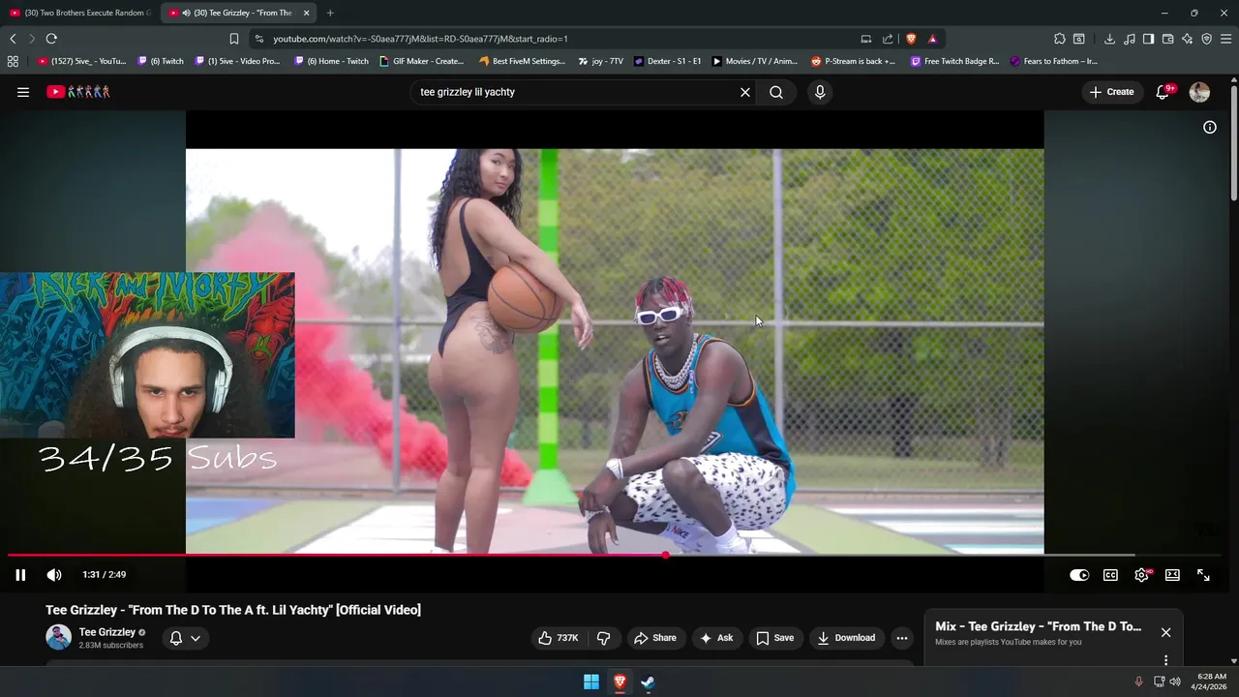Image resolution: width=1239 pixels, height=697 pixels.
Task: Open Dexter - S1 - E1 bookmark
Action: pyautogui.click(x=668, y=61)
